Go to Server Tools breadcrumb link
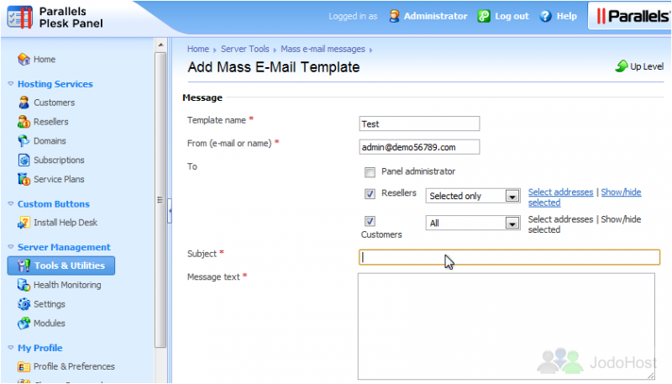The height and width of the screenshot is (384, 672). point(244,49)
